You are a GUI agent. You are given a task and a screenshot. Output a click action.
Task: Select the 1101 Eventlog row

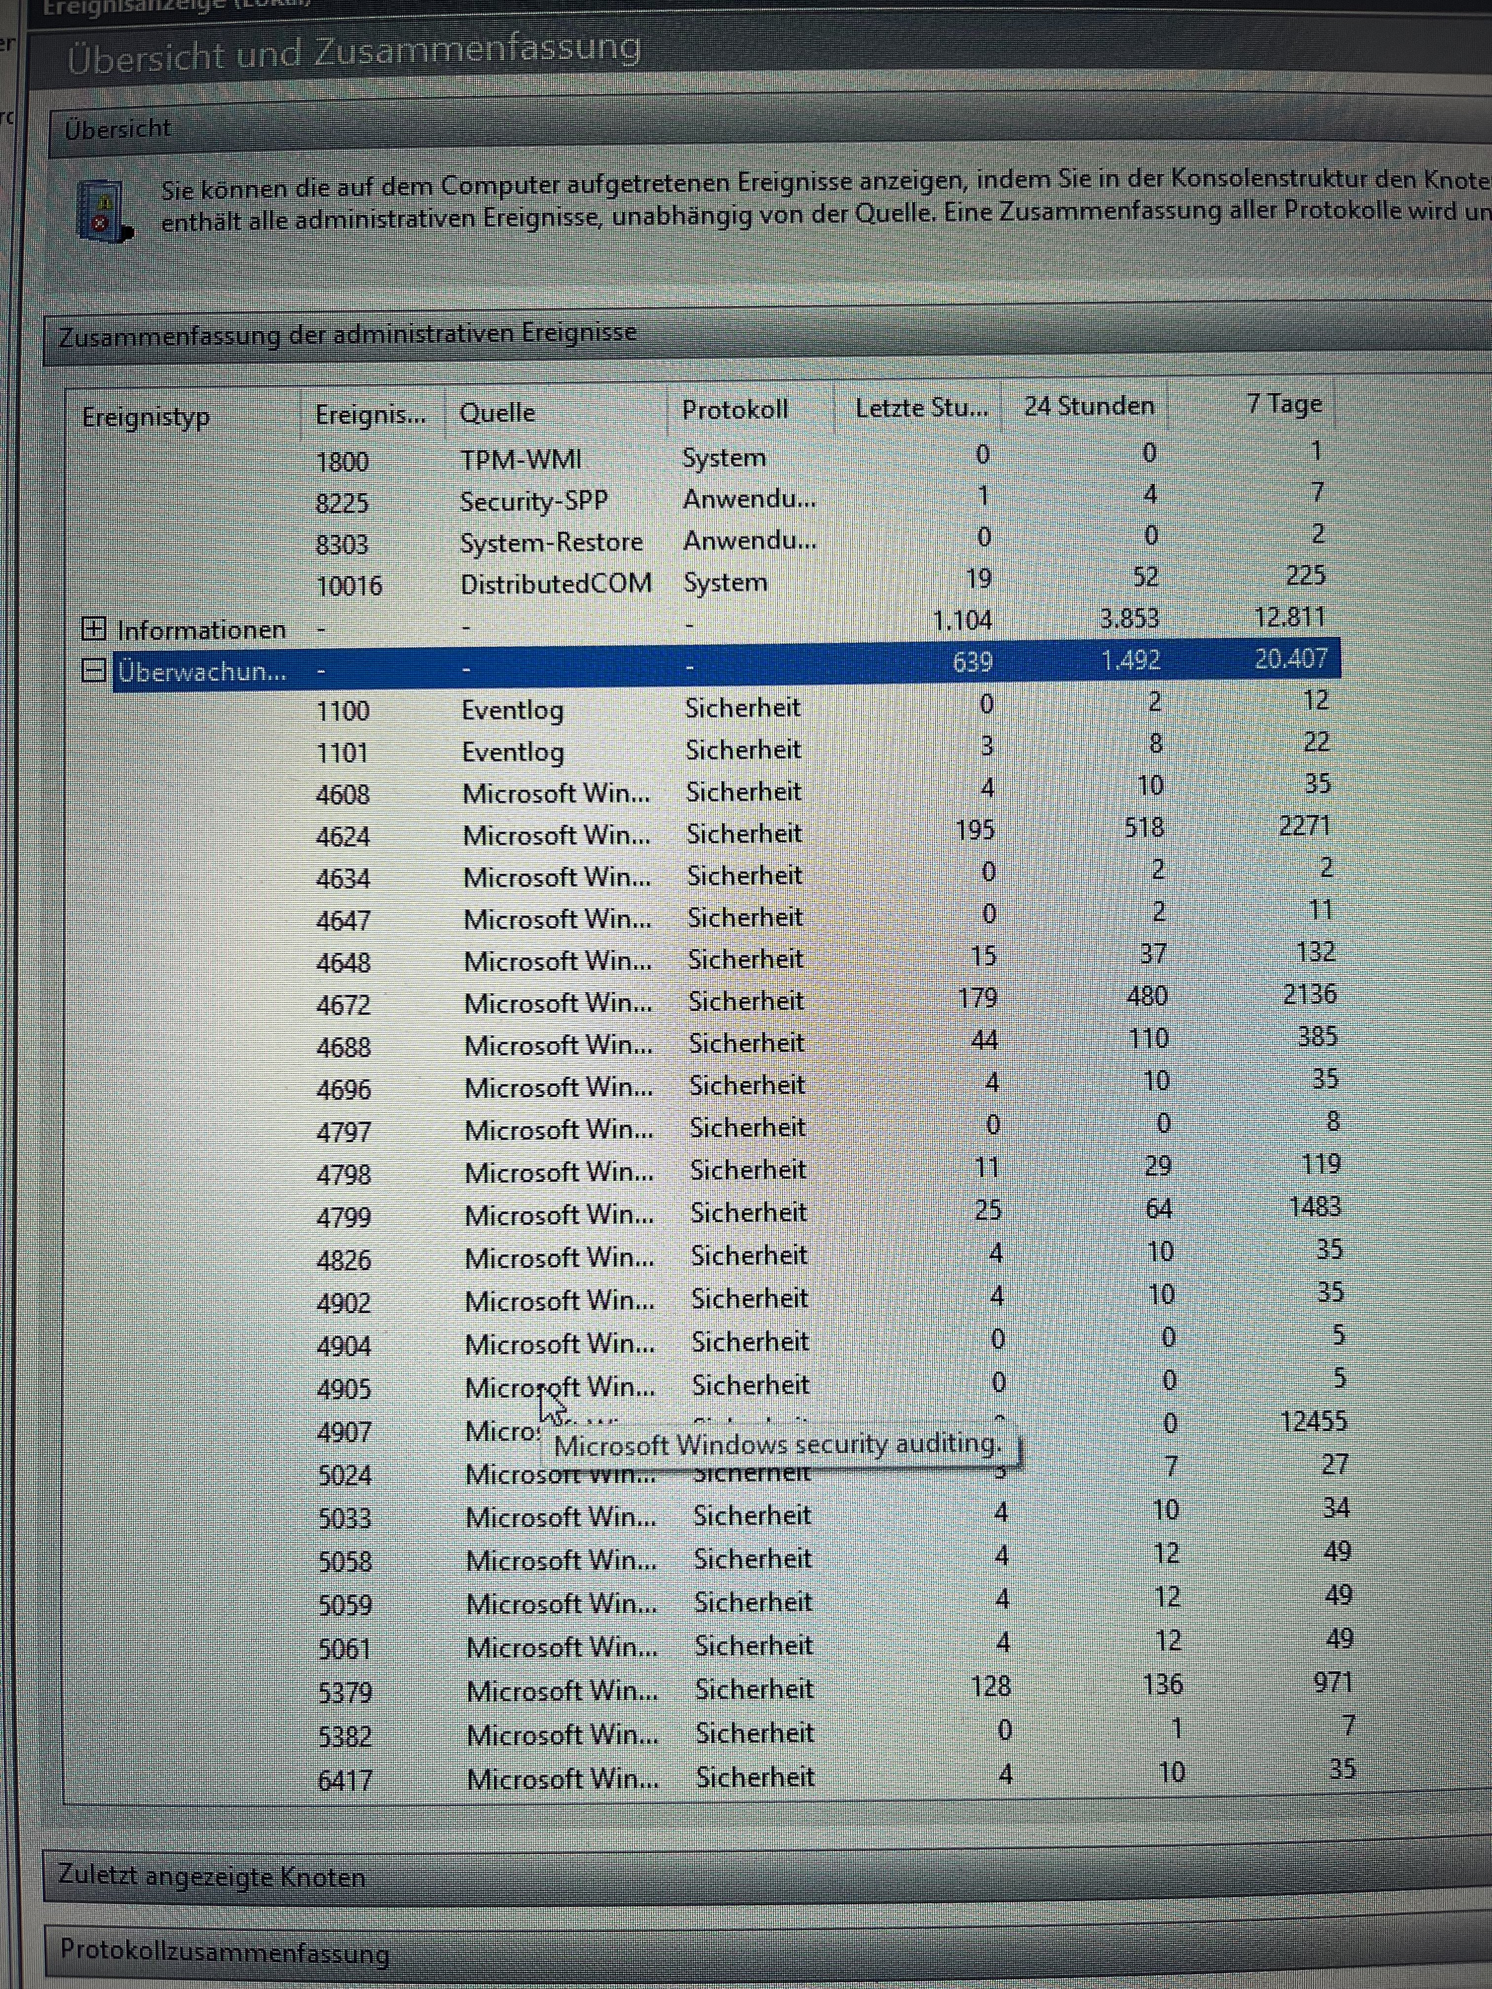pos(513,752)
